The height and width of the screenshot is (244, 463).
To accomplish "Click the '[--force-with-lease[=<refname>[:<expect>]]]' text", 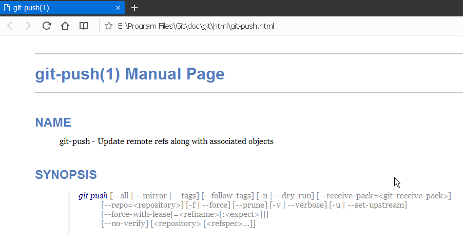I will tap(185, 214).
